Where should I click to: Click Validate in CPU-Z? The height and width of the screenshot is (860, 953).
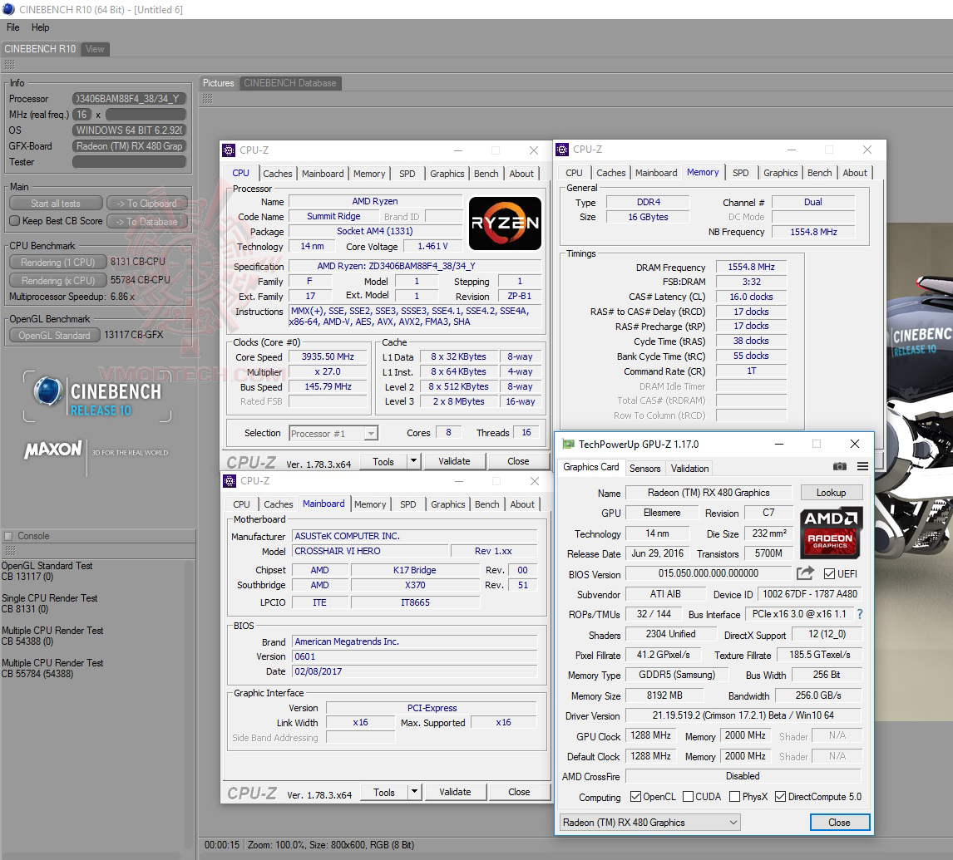(455, 460)
